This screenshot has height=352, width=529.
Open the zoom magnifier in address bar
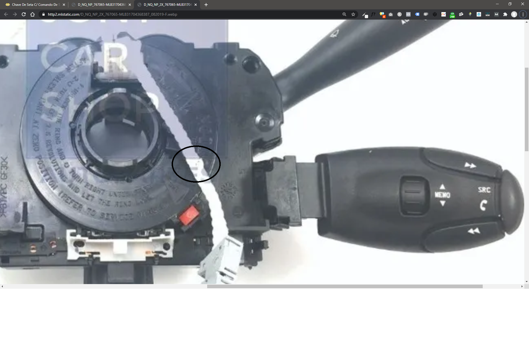coord(344,14)
